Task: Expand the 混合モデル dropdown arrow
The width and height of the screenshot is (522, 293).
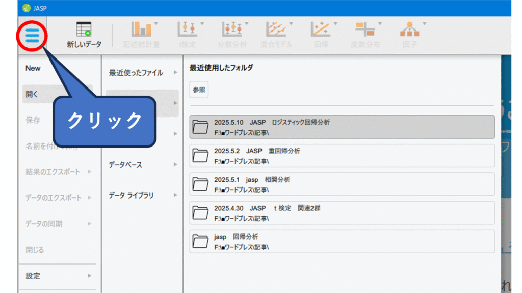Action: point(291,24)
